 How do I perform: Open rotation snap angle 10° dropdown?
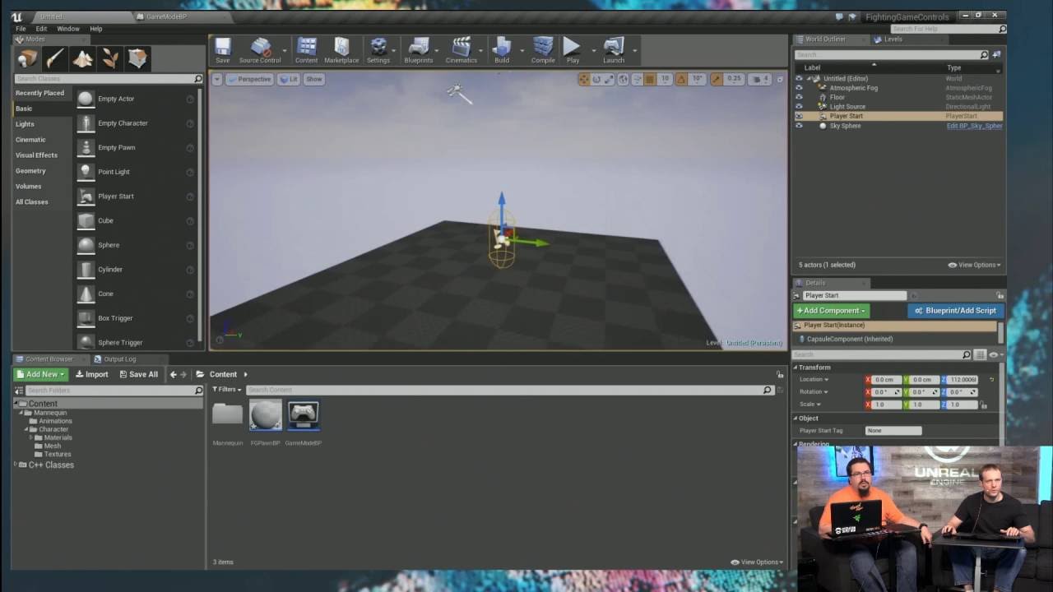tap(697, 79)
